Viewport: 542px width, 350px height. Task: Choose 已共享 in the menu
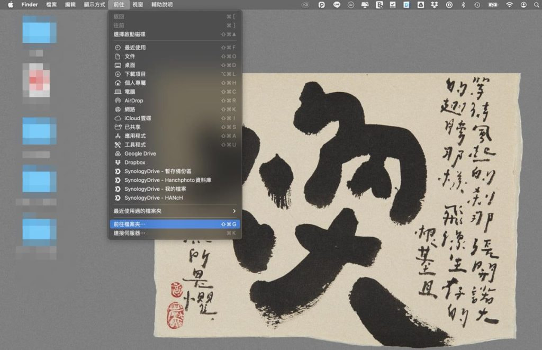[175, 127]
